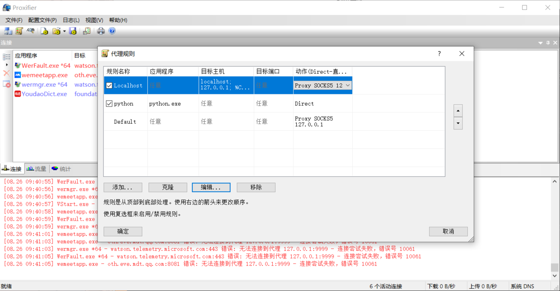Open Name Resolution (.com) toolbar icon
Viewport: 560px width, 291px height.
click(x=30, y=31)
